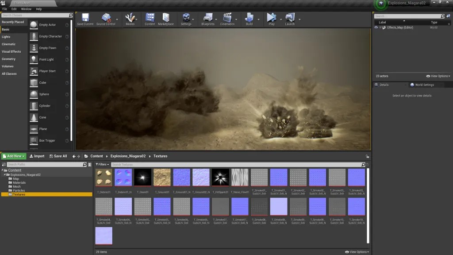Open the Marketplace from the toolbar
Image resolution: width=453 pixels, height=255 pixels.
166,18
